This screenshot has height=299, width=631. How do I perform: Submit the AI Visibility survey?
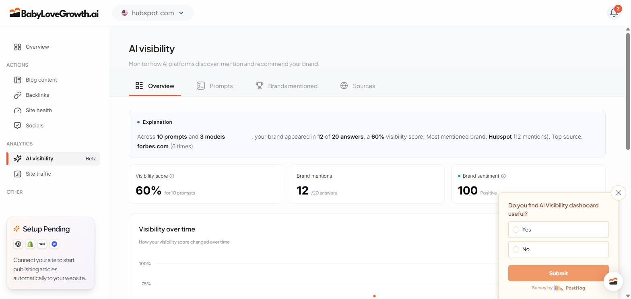coord(559,273)
